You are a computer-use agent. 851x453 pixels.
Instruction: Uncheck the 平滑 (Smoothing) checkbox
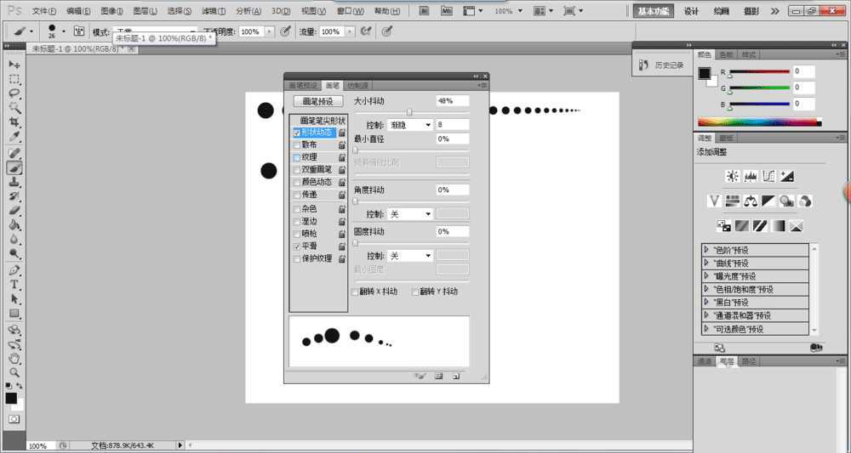click(297, 246)
